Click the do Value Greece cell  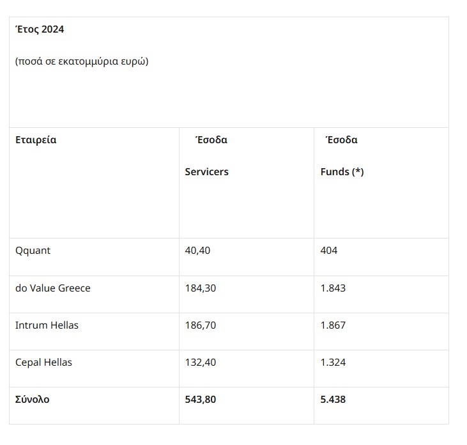pos(53,288)
